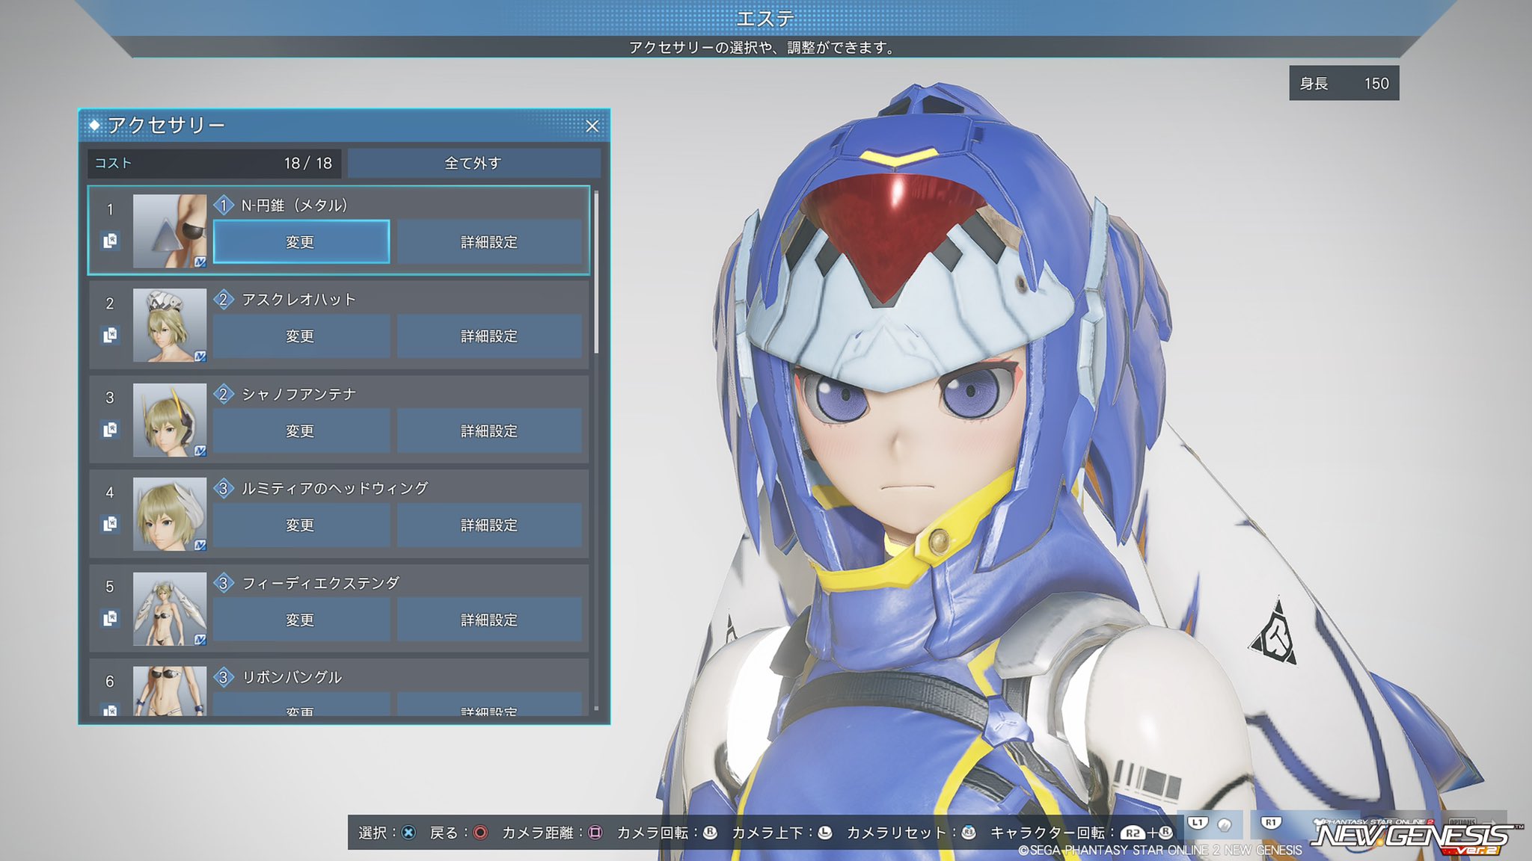Click 変更 for アスクレオハット
1532x861 pixels.
[301, 336]
